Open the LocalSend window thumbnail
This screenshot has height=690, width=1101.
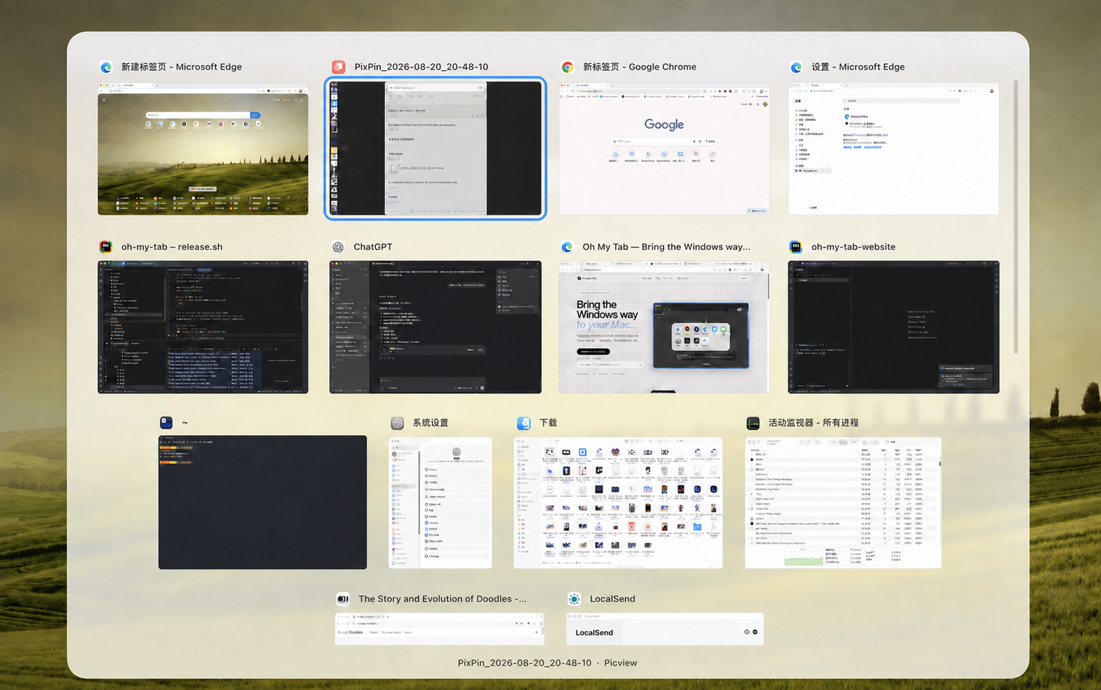pyautogui.click(x=664, y=629)
